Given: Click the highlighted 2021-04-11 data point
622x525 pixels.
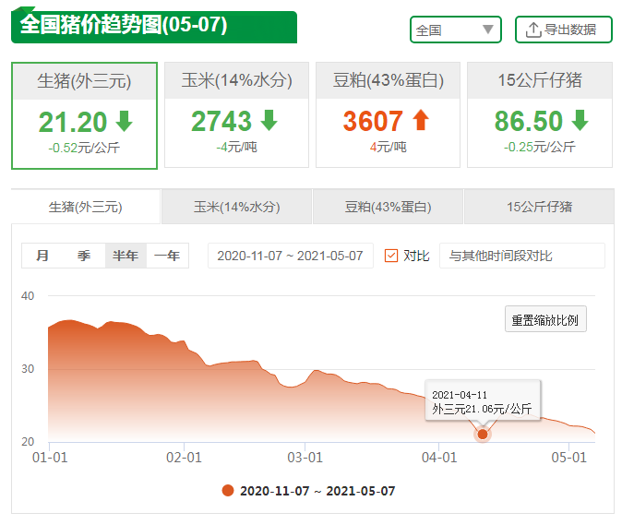Looking at the screenshot, I should 483,435.
